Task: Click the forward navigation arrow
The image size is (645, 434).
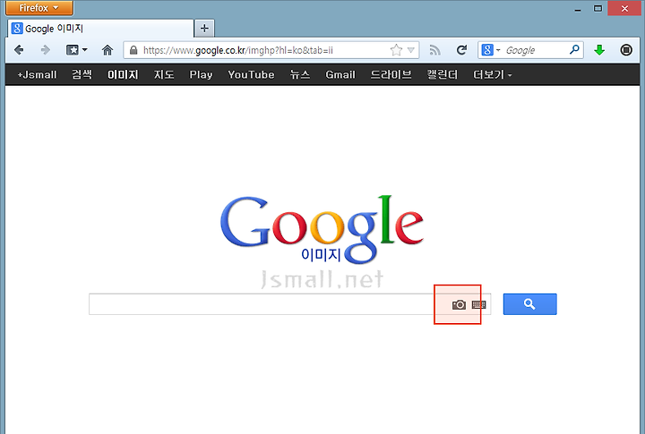Action: point(46,50)
